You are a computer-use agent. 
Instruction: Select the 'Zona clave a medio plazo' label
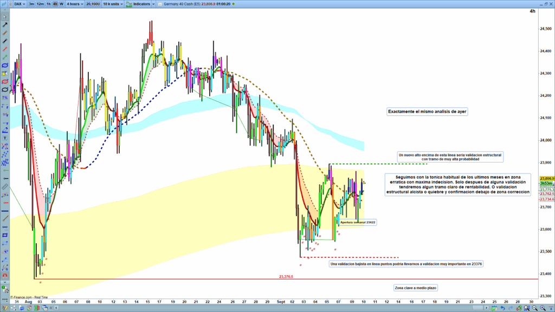click(415, 288)
